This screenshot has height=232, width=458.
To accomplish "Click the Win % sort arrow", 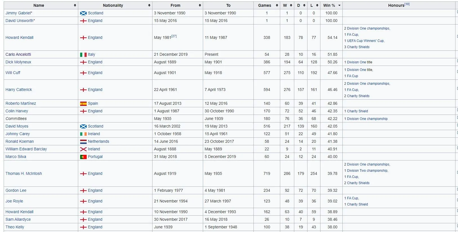I will tap(339, 5).
